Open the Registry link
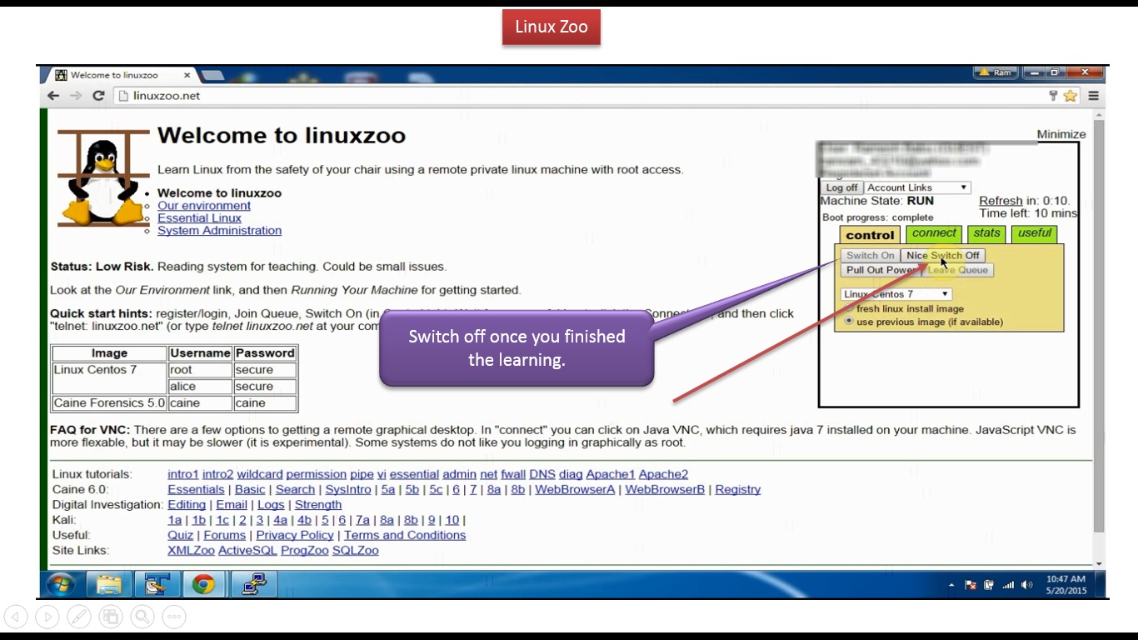This screenshot has width=1138, height=640. (x=737, y=489)
